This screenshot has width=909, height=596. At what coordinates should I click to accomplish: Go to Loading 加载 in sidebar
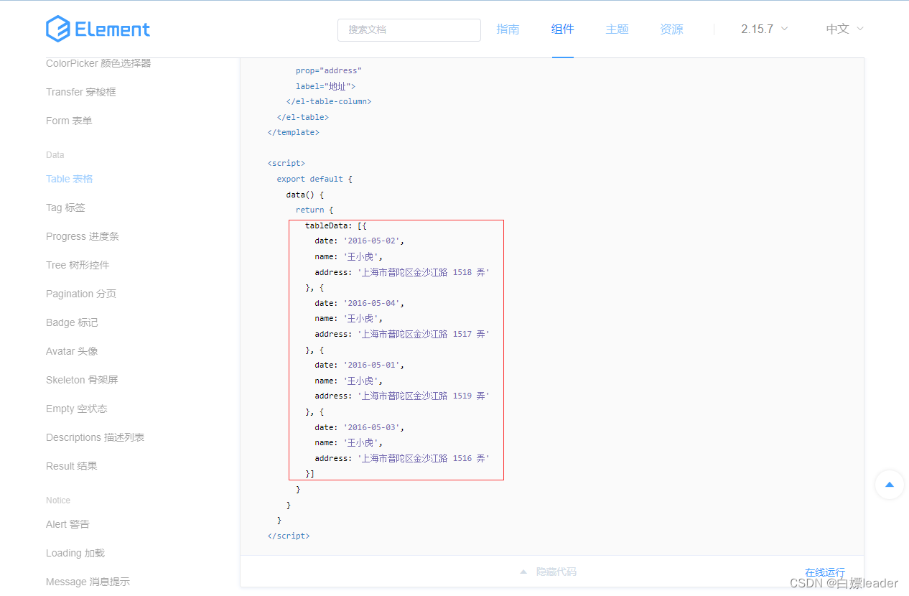point(75,553)
